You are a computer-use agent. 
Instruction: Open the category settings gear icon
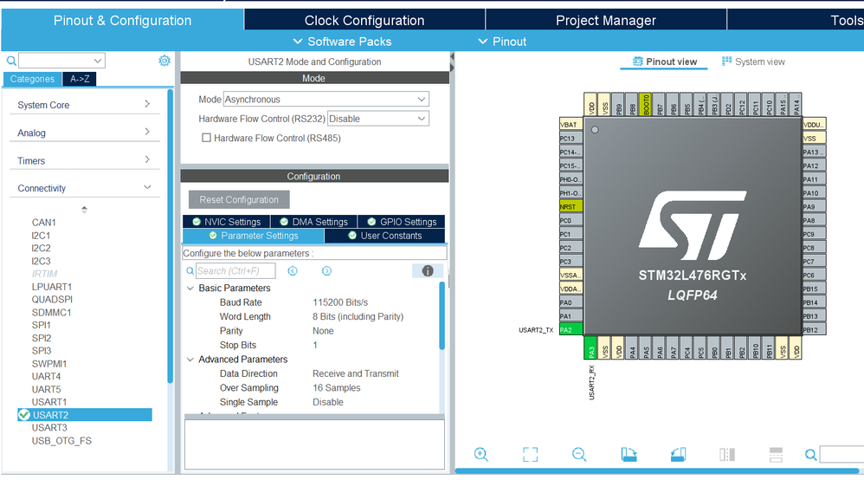[x=164, y=61]
